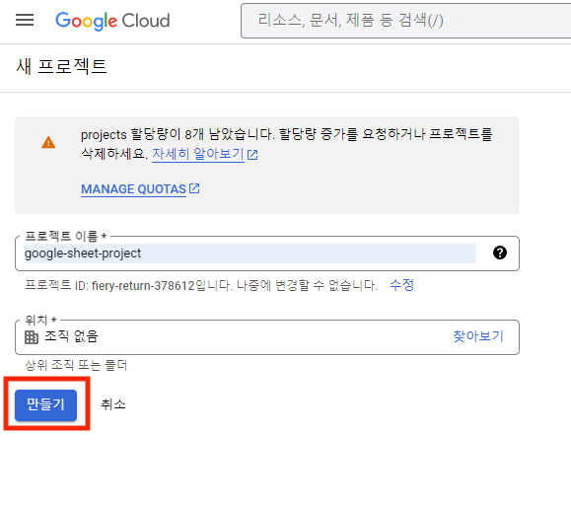Click the 상위 조직 또는 폴더 hint text
The image size is (571, 507).
point(76,365)
